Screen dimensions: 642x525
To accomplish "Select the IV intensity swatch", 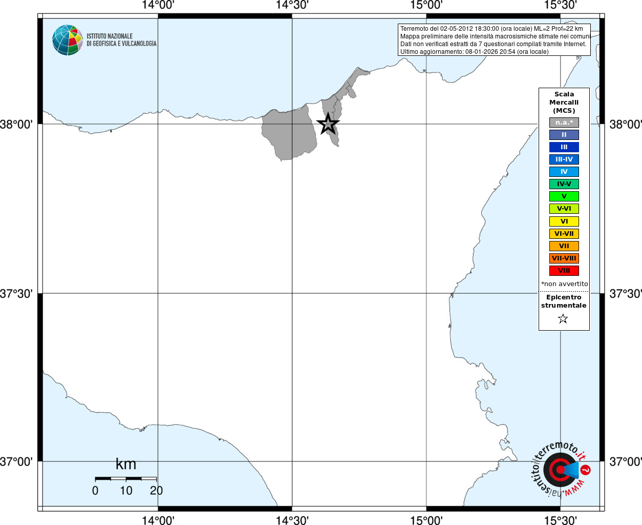I will click(x=564, y=172).
